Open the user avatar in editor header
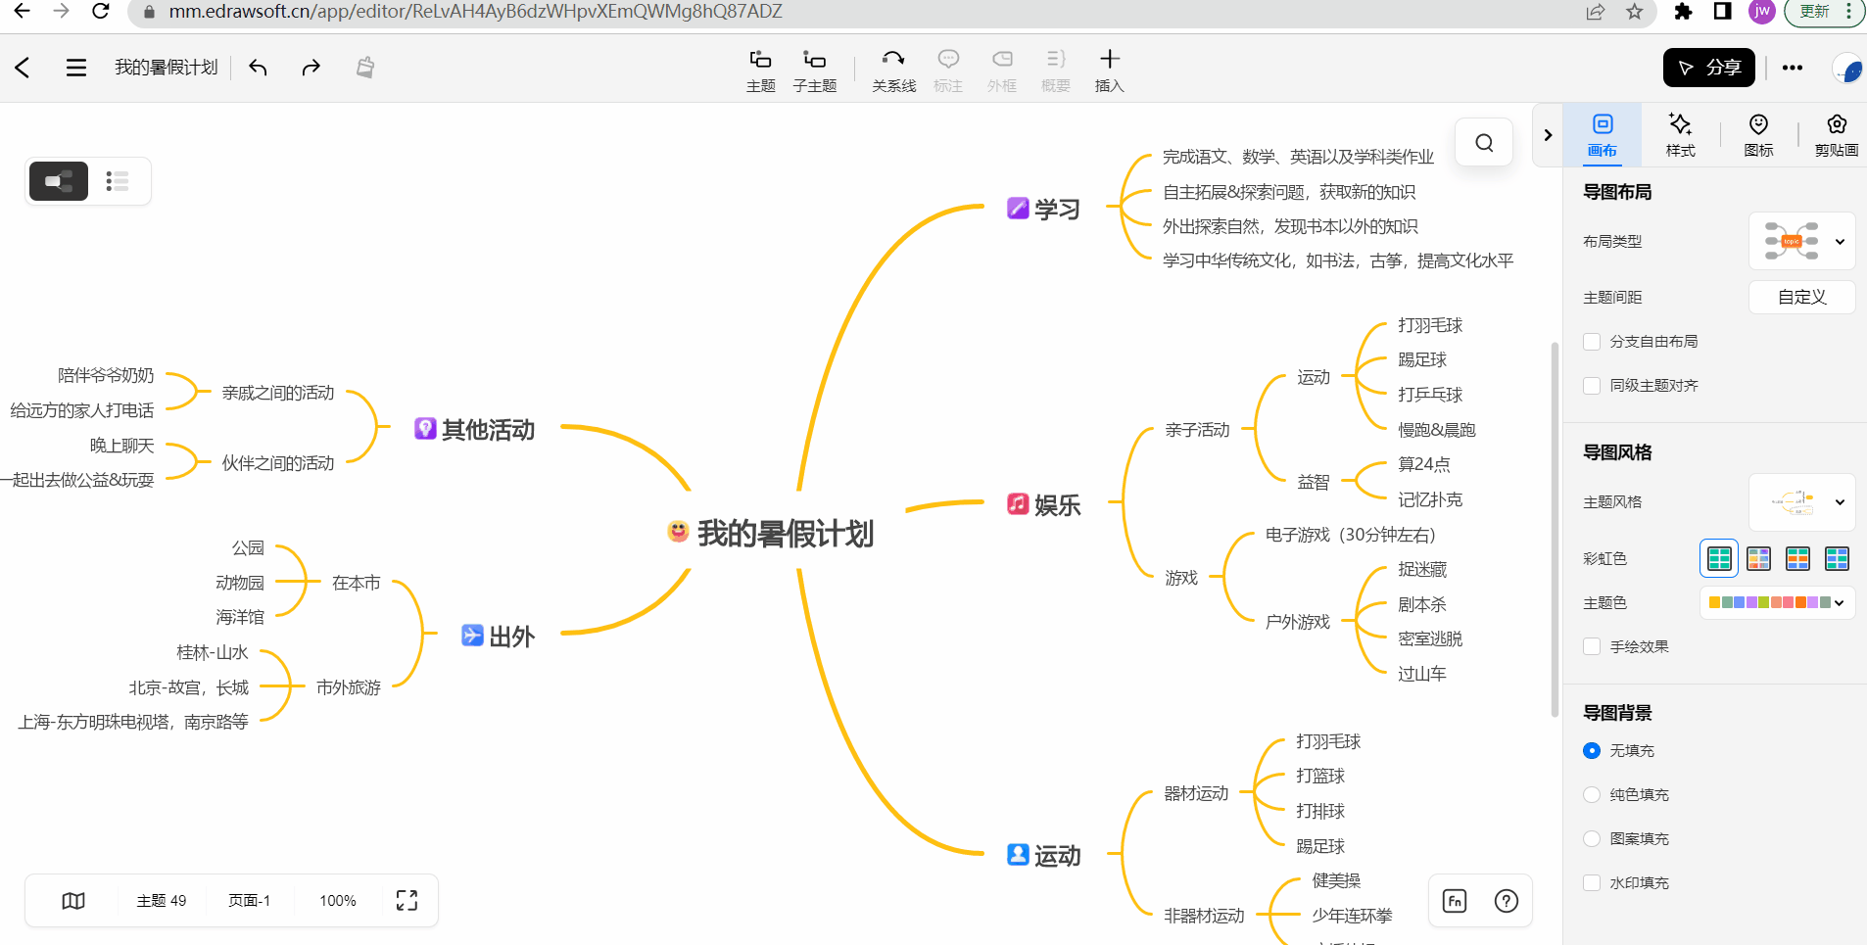1867x945 pixels. click(1848, 69)
